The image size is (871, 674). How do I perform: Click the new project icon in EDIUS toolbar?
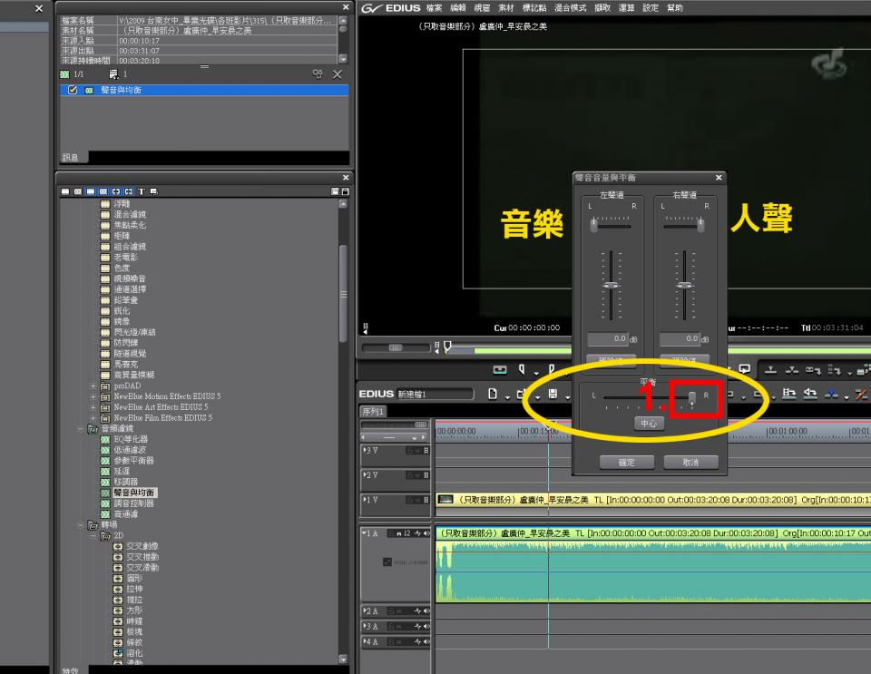[492, 394]
